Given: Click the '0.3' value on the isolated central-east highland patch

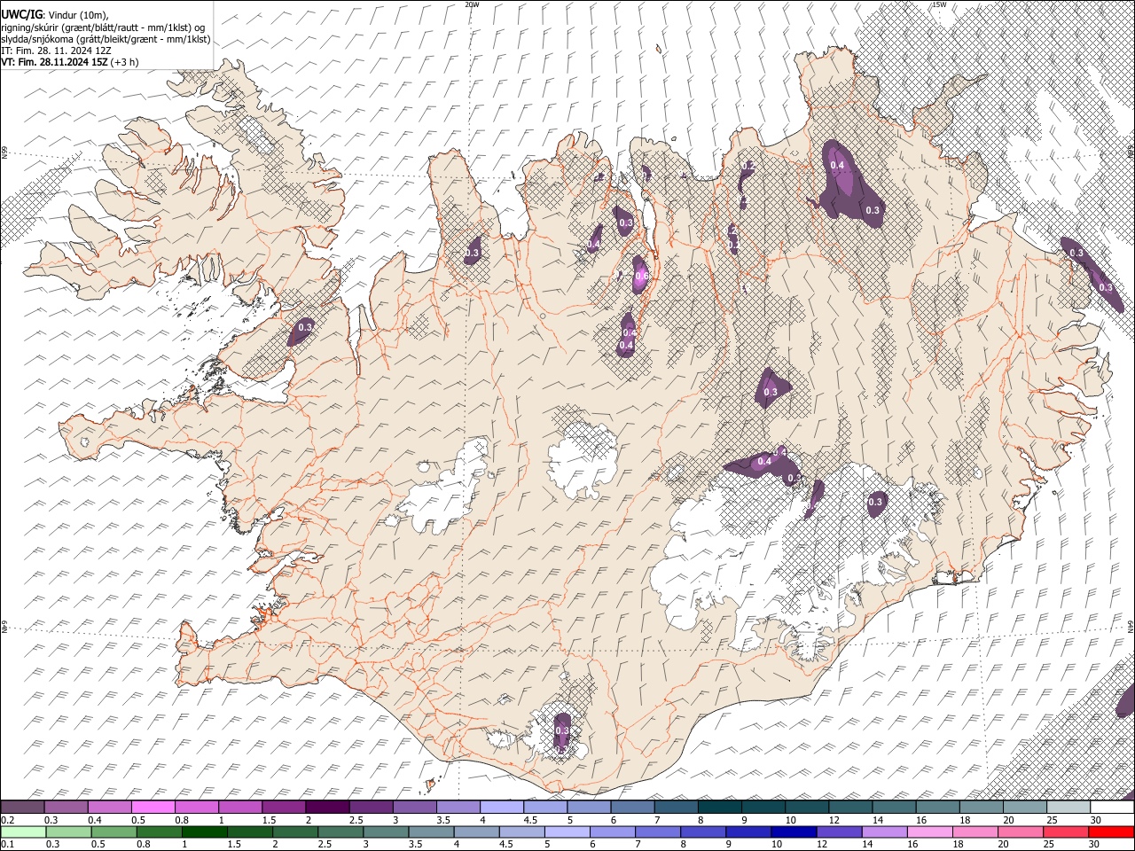Looking at the screenshot, I should [771, 392].
